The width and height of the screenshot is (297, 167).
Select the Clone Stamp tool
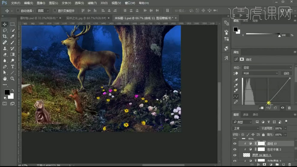click(x=5, y=48)
